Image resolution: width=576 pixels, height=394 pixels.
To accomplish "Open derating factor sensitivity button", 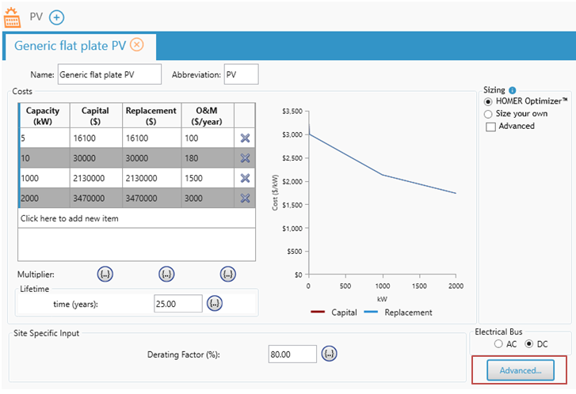I will (330, 354).
